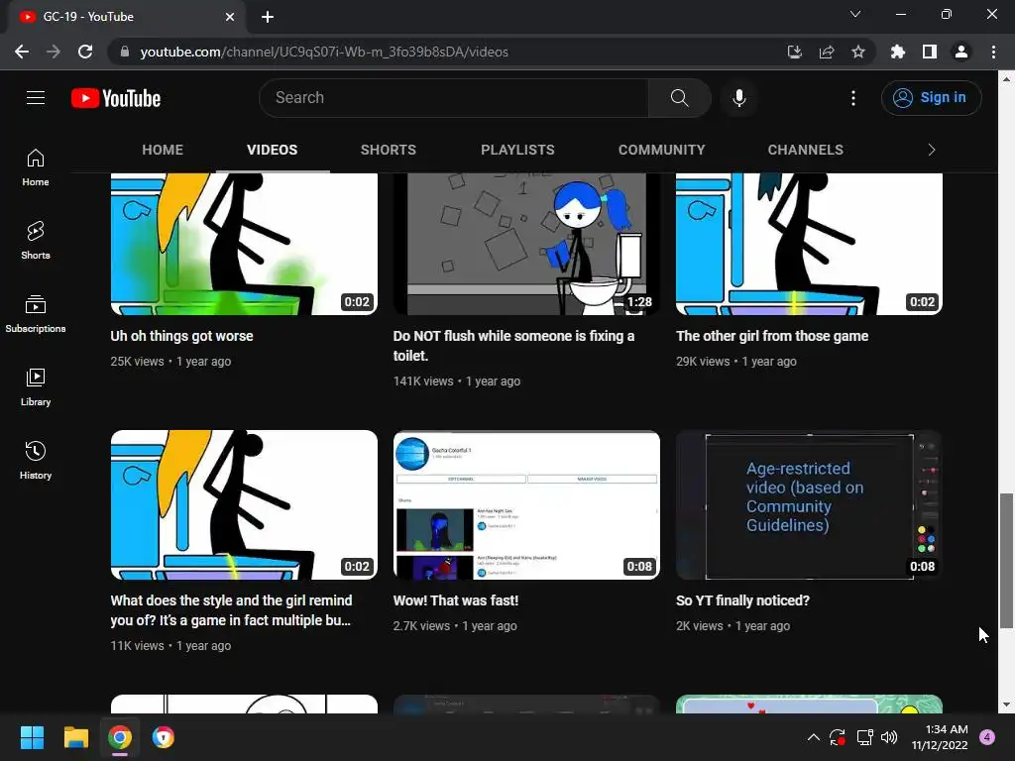Viewport: 1015px width, 761px height.
Task: Click page vertical scrollbar thumb
Action: click(1006, 561)
